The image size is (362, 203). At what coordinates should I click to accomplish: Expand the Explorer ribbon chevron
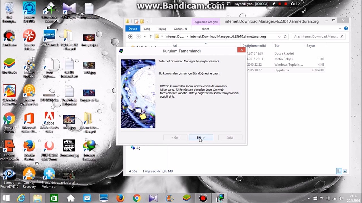(x=340, y=28)
